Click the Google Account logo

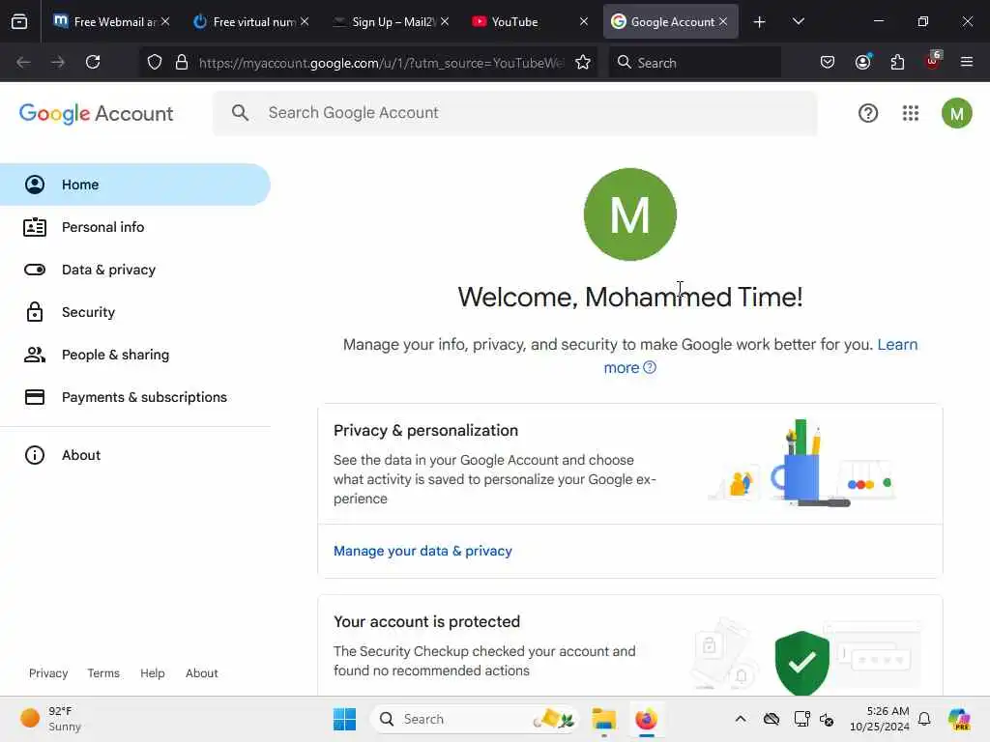[96, 114]
